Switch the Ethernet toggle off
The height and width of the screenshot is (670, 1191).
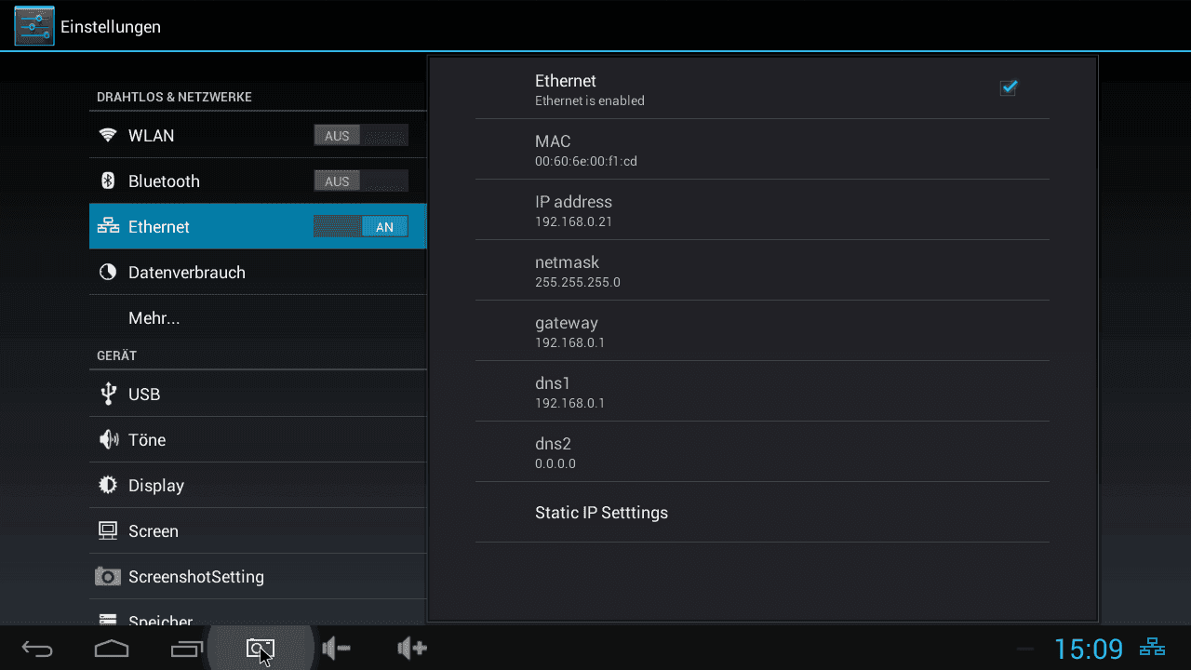click(361, 227)
